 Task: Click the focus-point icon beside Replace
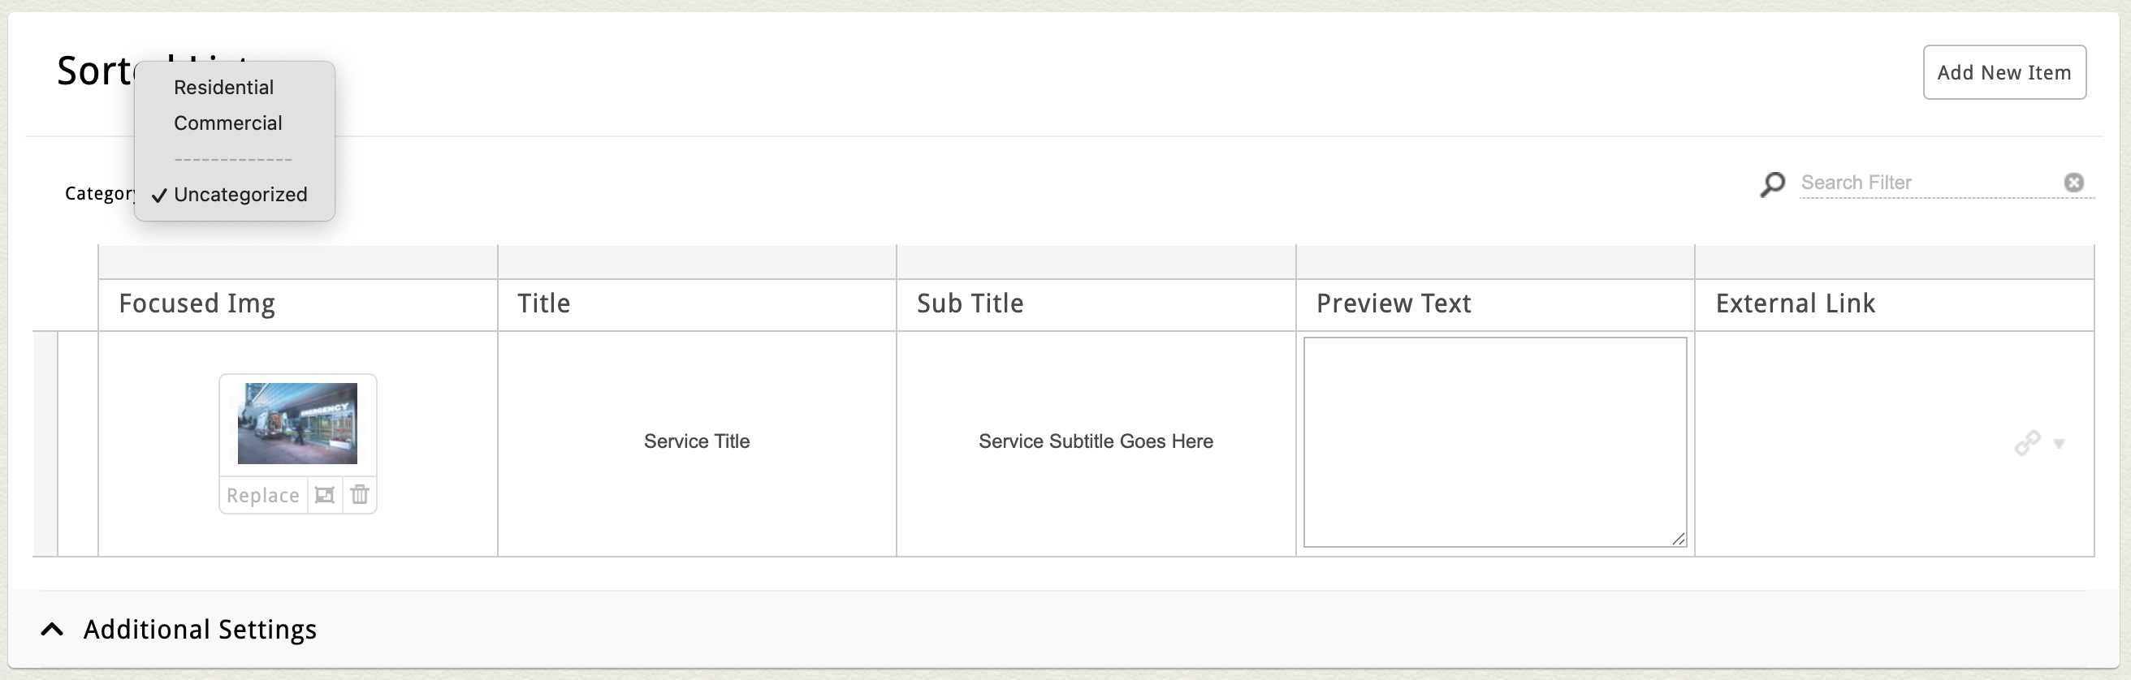point(325,495)
